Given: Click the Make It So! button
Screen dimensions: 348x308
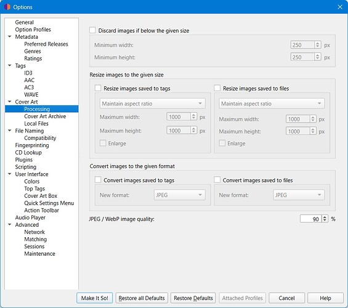Looking at the screenshot, I should tap(95, 298).
